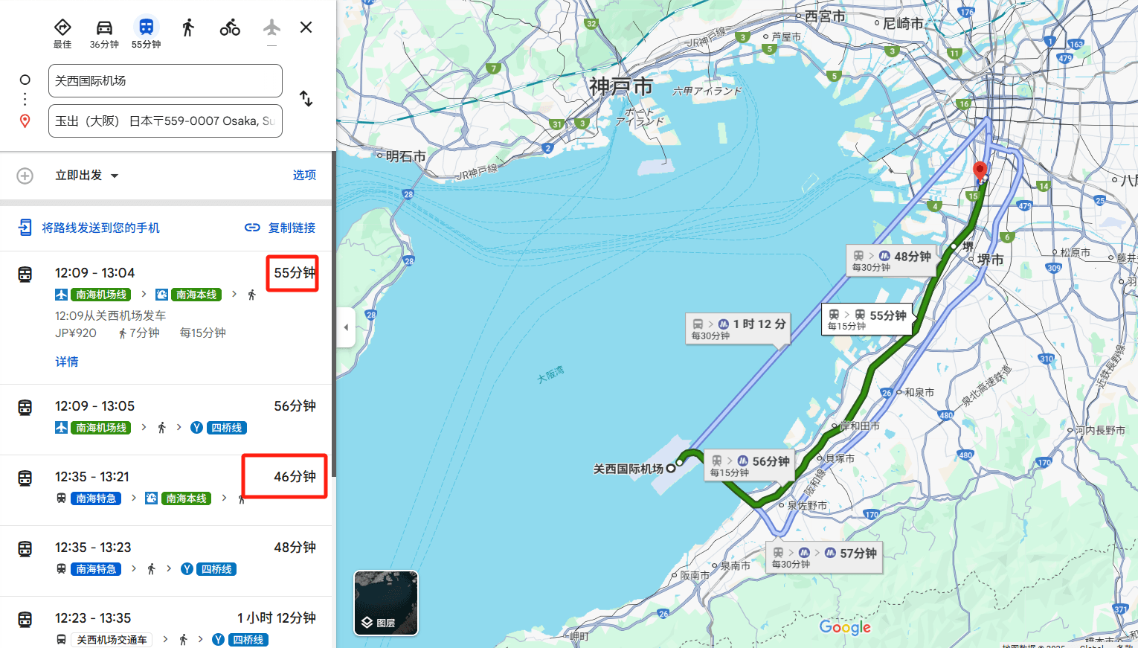1138x648 pixels.
Task: Click the 和泉市 label on map
Action: pyautogui.click(x=920, y=392)
